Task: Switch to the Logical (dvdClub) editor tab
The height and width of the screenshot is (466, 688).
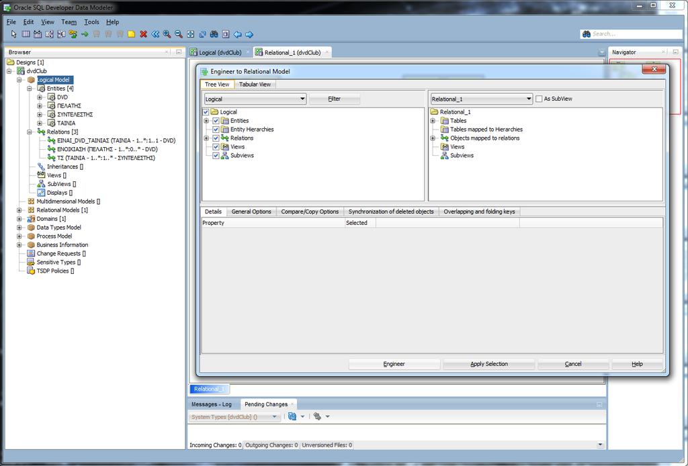Action: pos(220,52)
